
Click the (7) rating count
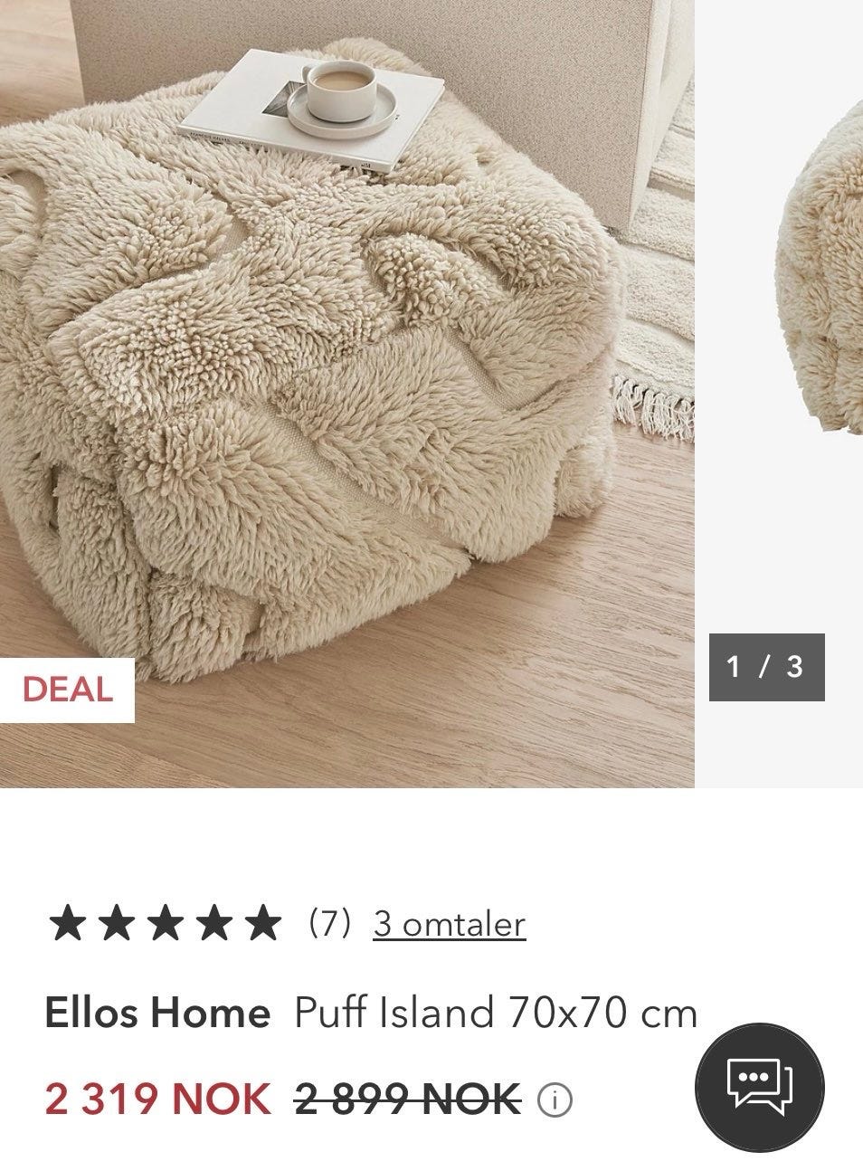click(329, 923)
